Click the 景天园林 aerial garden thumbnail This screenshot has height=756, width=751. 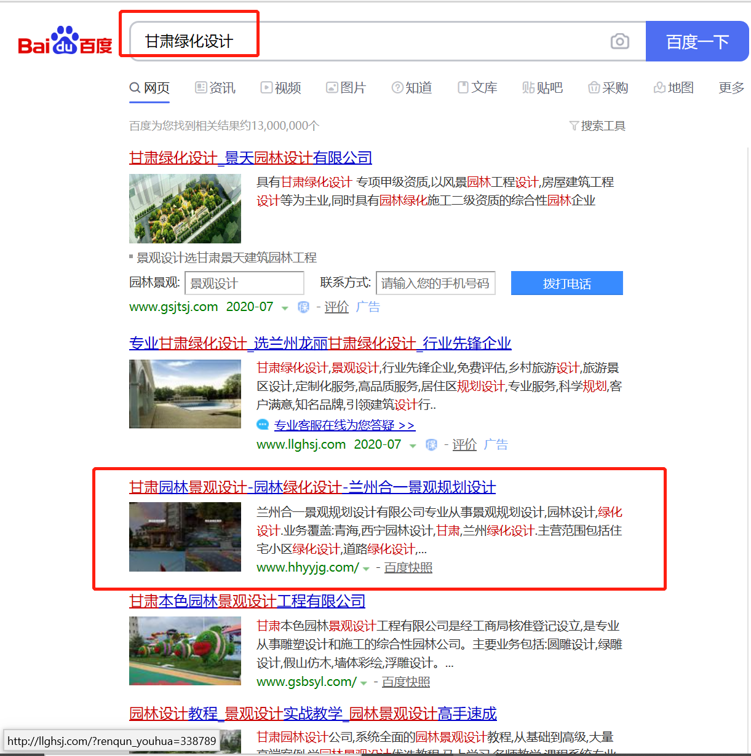pyautogui.click(x=185, y=208)
